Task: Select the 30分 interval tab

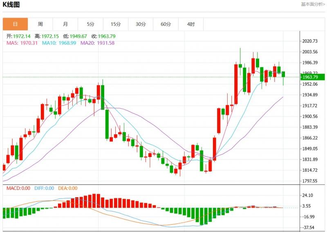Action: tap(141, 24)
